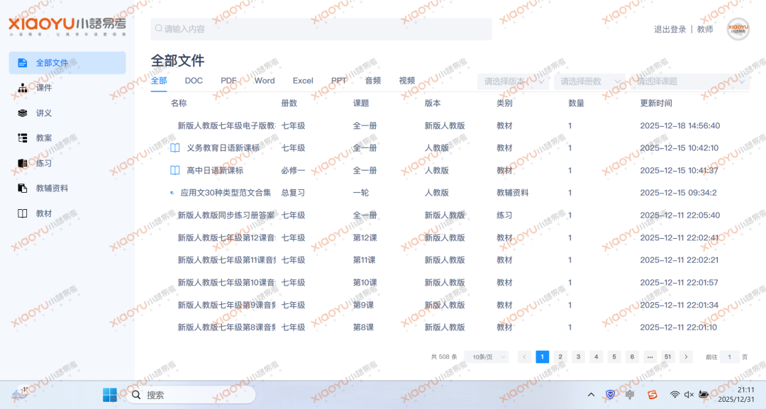Switch to the Word tab

coord(265,81)
